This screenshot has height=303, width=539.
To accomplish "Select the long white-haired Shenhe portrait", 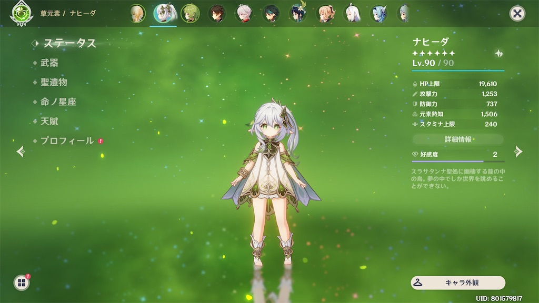I will (352, 14).
